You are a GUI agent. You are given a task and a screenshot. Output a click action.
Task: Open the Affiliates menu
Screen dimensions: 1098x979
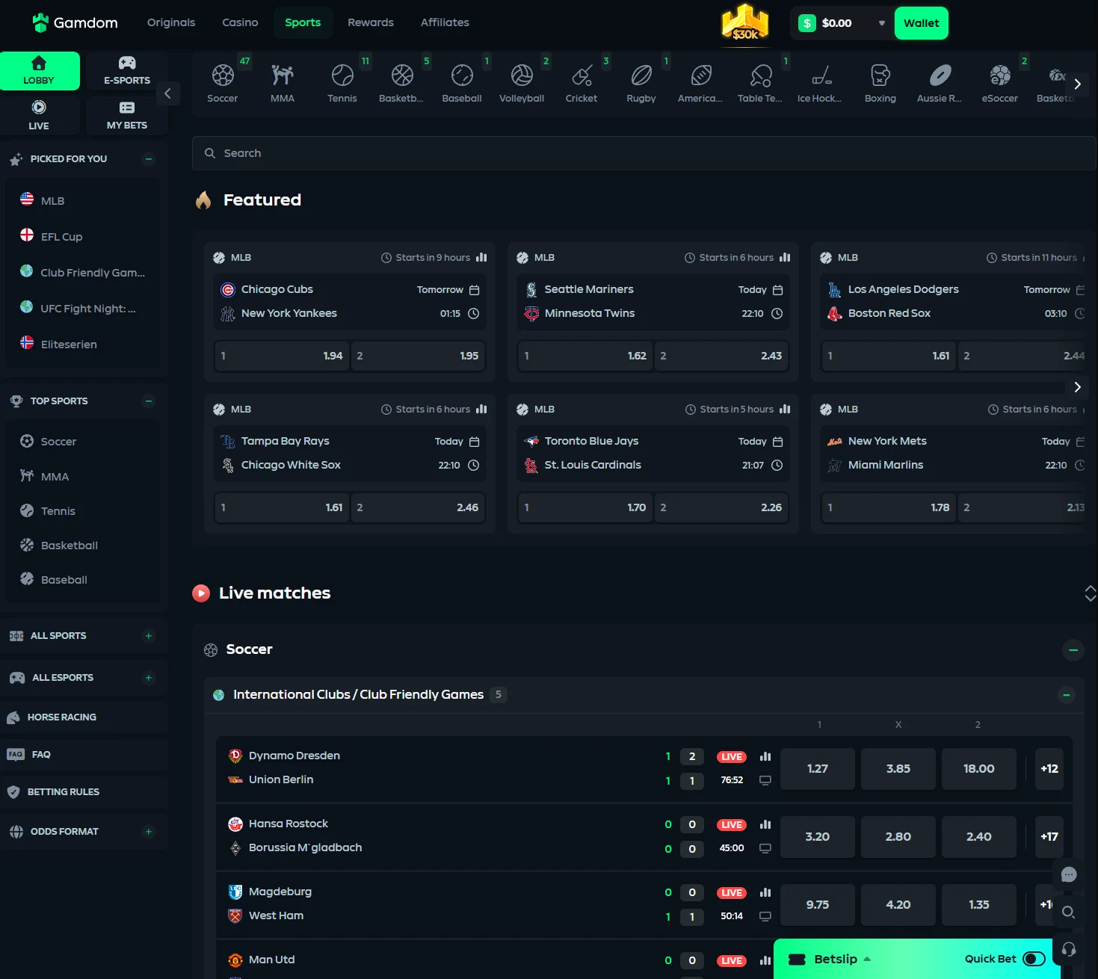click(x=445, y=22)
